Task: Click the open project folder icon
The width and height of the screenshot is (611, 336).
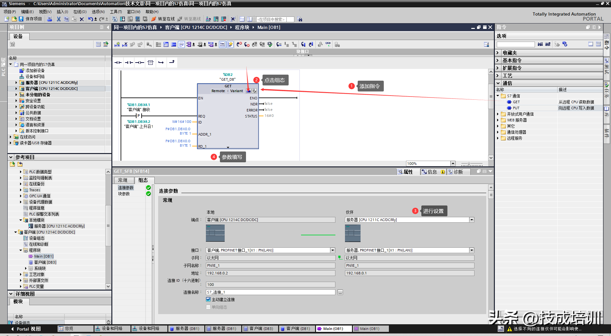Action: point(14,19)
